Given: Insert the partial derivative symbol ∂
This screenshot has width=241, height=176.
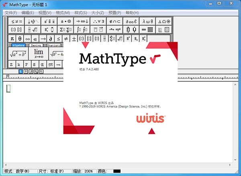Looking at the screenshot, I should 51,38.
